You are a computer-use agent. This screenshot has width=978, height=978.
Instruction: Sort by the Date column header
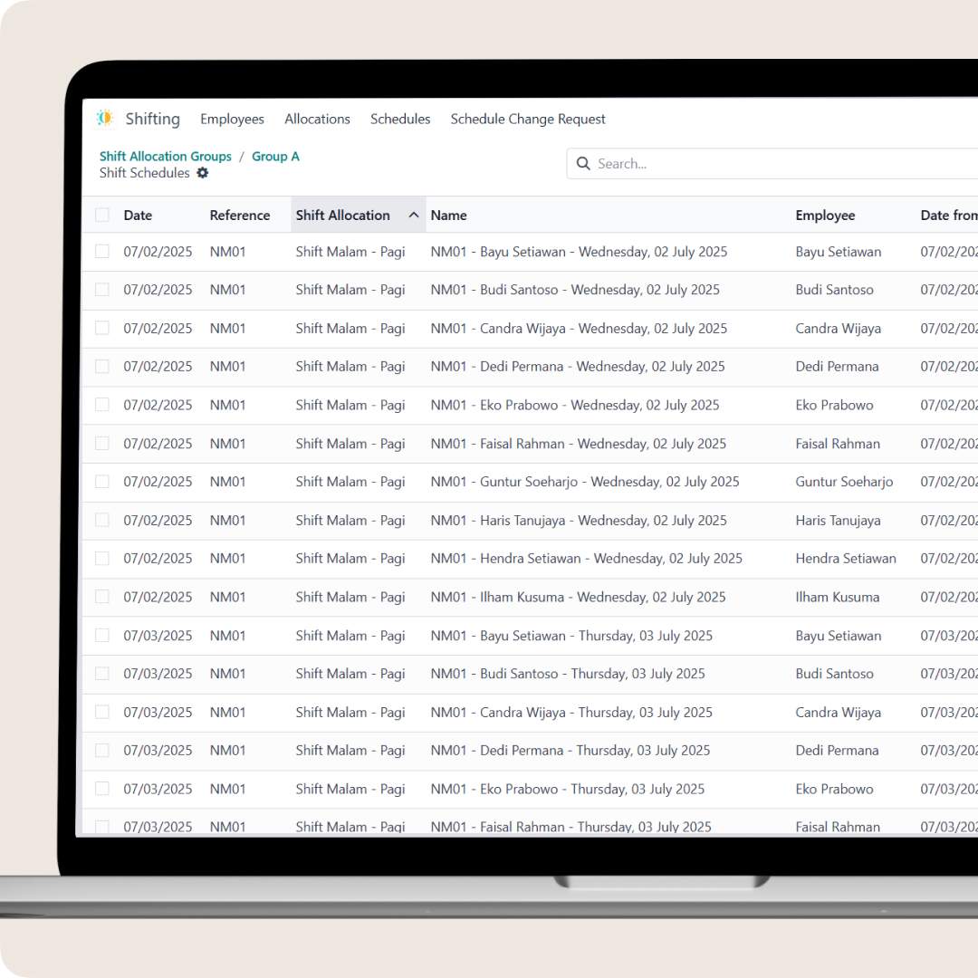[x=138, y=216]
